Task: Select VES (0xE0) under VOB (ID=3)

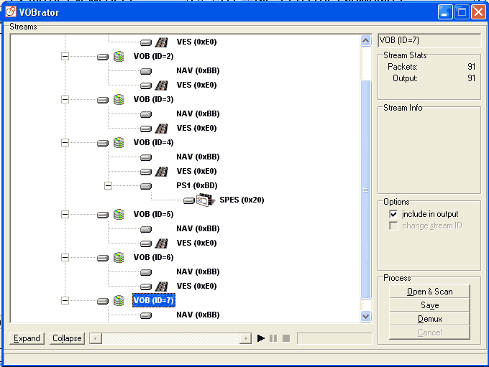Action: (197, 128)
